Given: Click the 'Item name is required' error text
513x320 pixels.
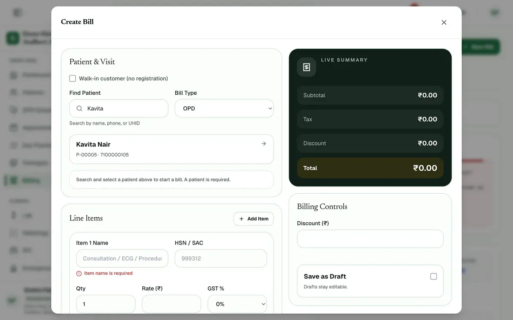Looking at the screenshot, I should (108, 273).
